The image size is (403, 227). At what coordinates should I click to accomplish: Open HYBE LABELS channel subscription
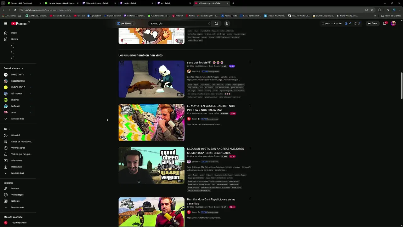point(18,87)
